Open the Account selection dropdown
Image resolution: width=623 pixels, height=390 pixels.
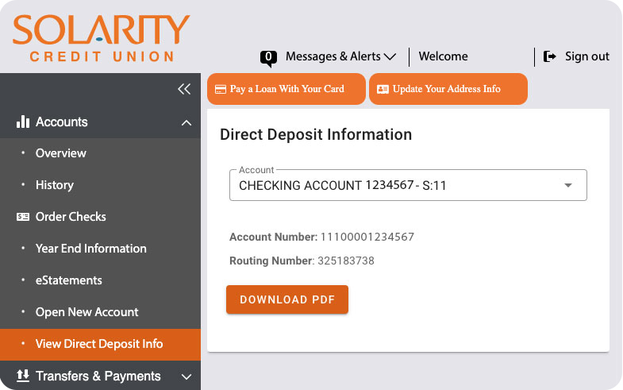pyautogui.click(x=408, y=185)
